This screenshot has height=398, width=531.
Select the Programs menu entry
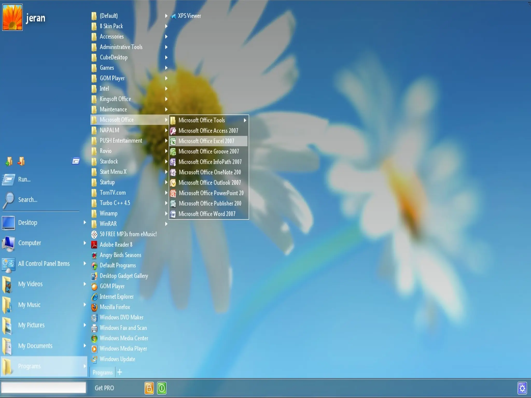44,366
